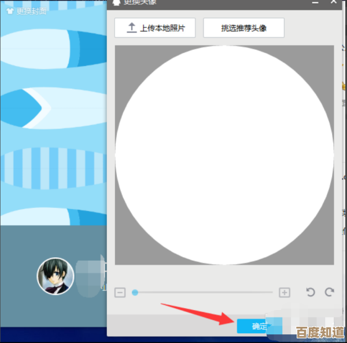Image resolution: width=347 pixels, height=343 pixels.
Task: Click the gray corner of crop area
Action: click(x=124, y=255)
